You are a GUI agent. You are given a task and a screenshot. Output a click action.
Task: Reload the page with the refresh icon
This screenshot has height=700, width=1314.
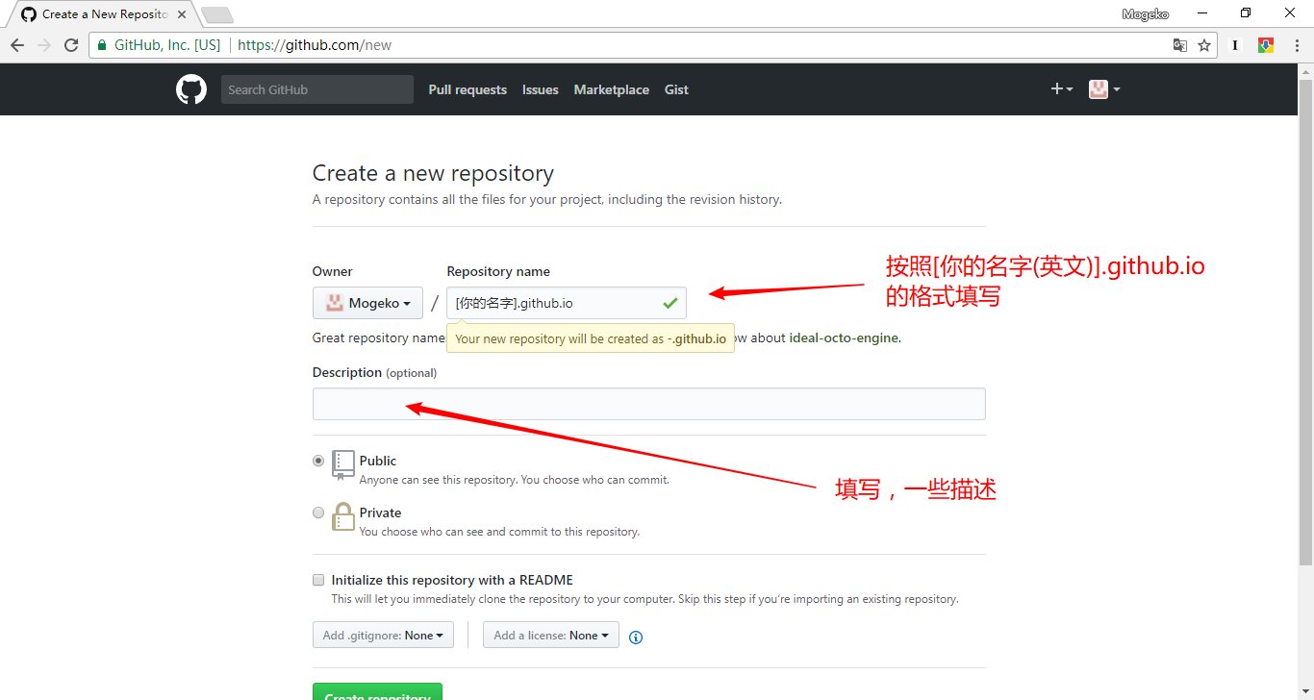[71, 45]
